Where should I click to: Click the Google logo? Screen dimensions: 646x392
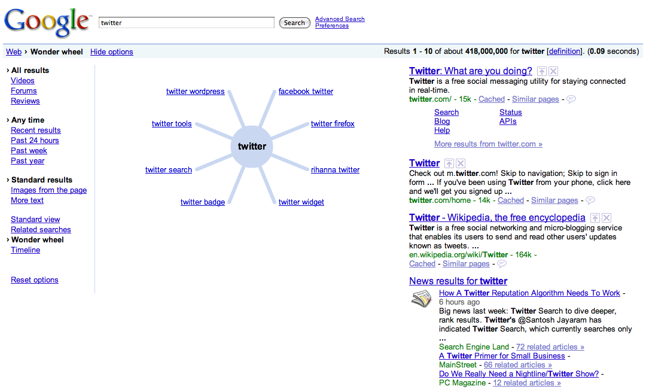tap(47, 22)
